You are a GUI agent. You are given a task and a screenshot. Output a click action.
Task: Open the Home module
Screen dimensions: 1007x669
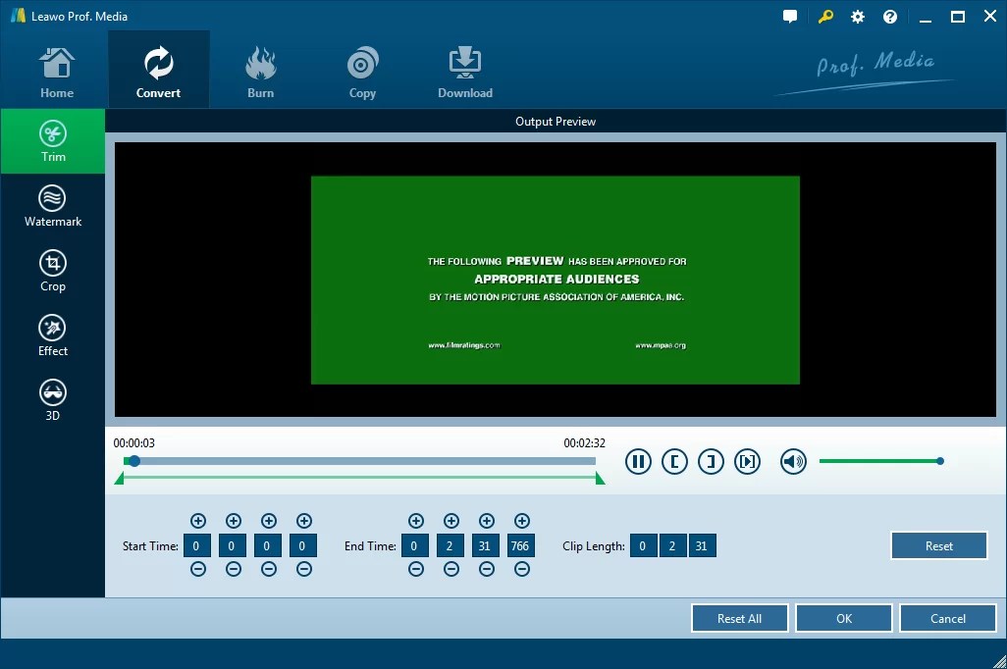[57, 74]
